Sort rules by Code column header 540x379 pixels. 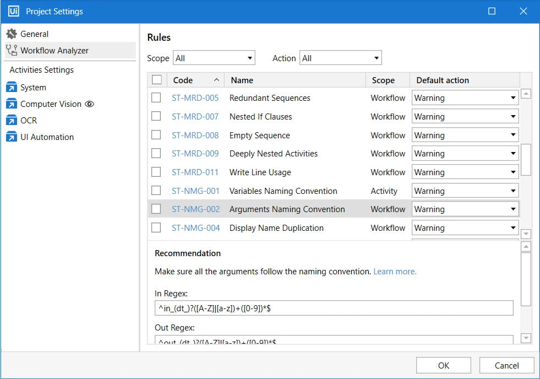tap(195, 80)
